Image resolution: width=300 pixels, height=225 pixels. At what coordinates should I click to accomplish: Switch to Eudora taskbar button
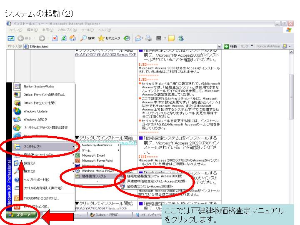click(110, 215)
